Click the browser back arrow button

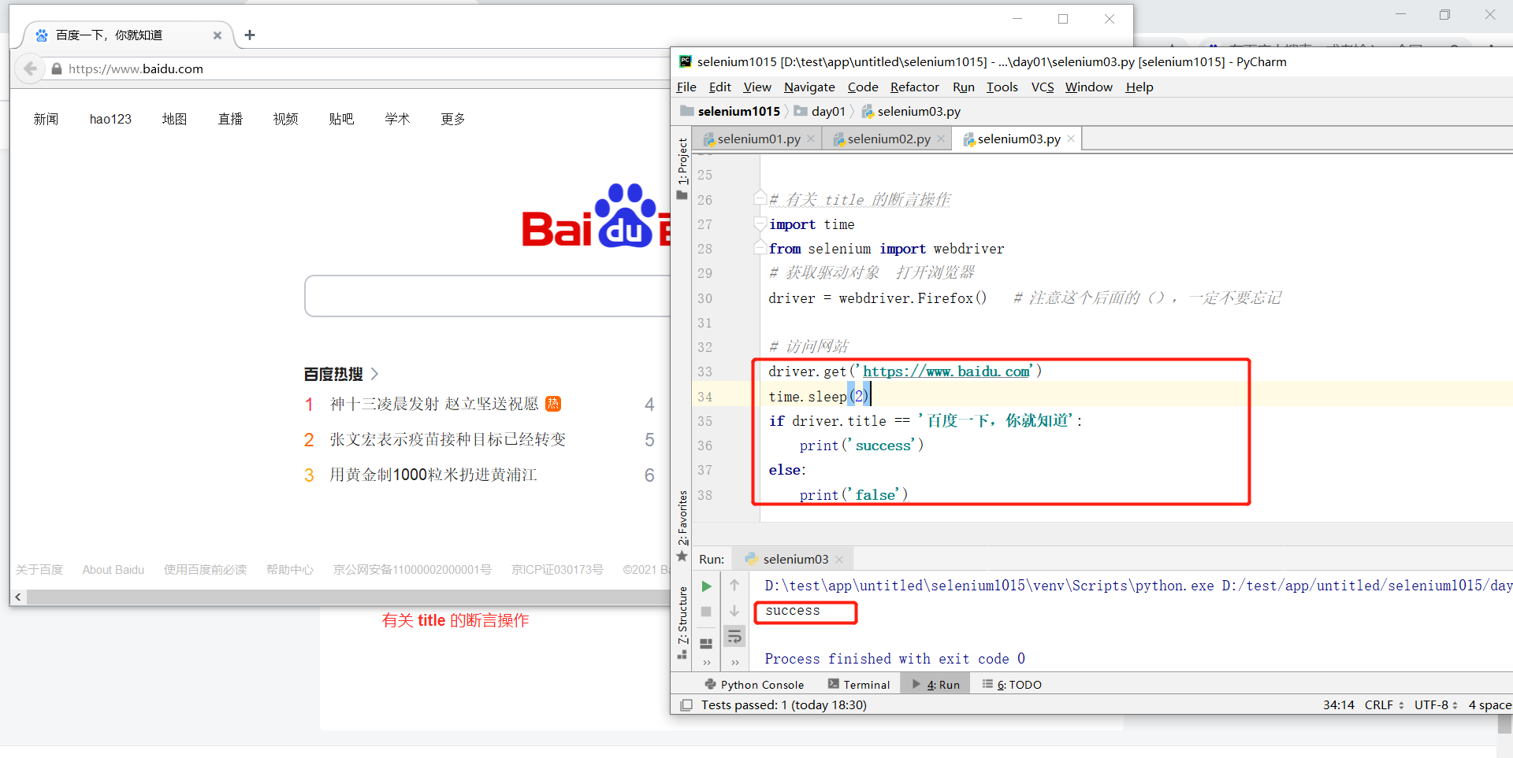30,68
